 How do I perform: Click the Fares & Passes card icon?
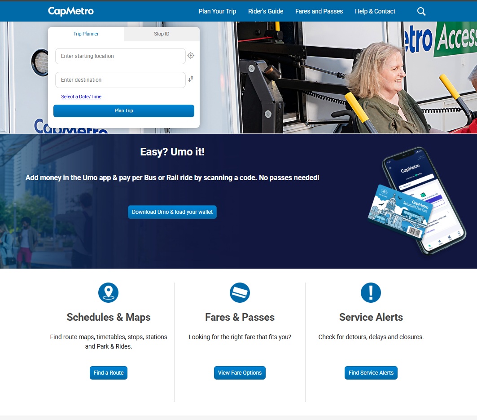point(240,293)
